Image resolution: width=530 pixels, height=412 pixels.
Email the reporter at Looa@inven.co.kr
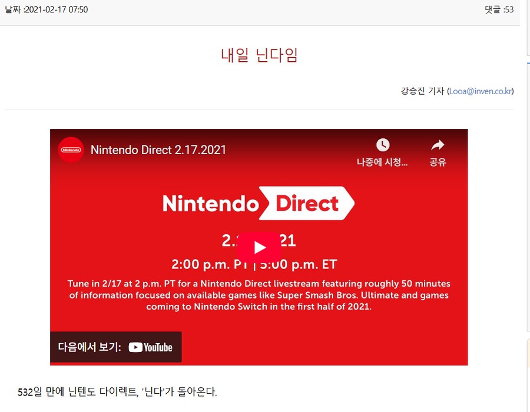pos(481,91)
